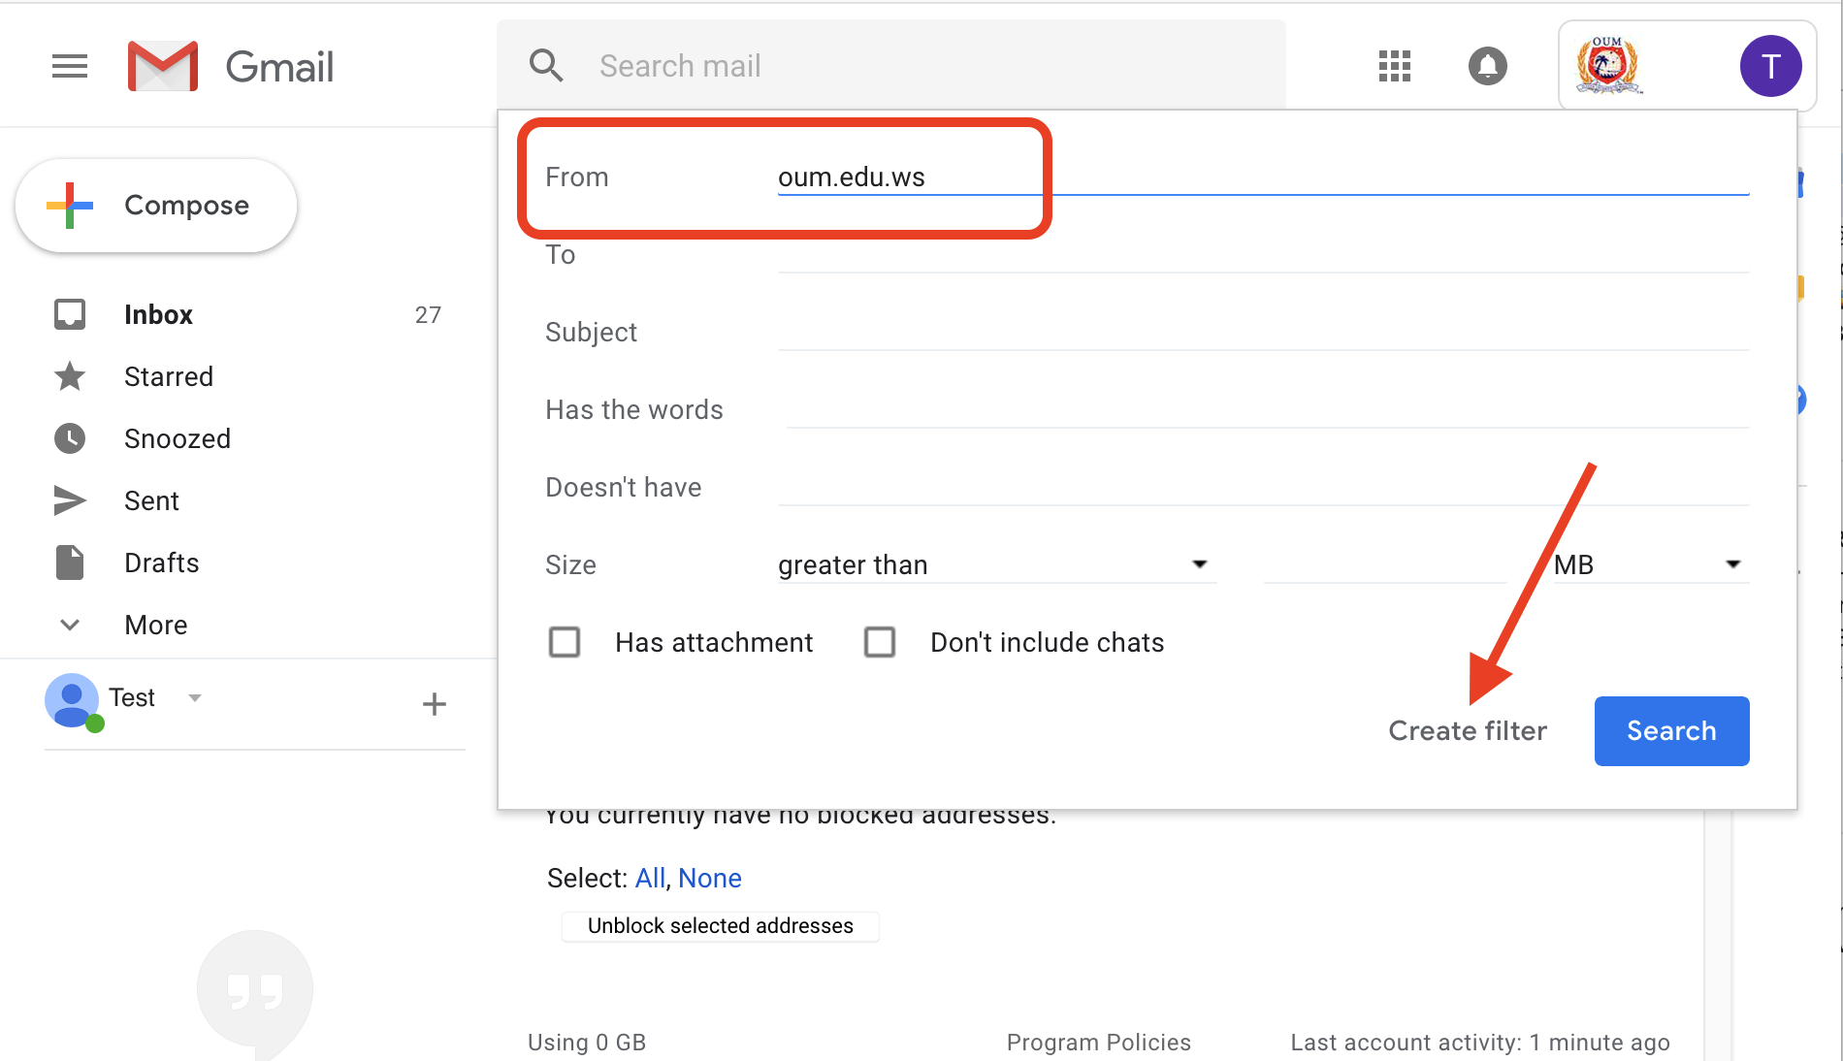Check the Don't include chats checkbox
The width and height of the screenshot is (1843, 1061).
[x=880, y=642]
